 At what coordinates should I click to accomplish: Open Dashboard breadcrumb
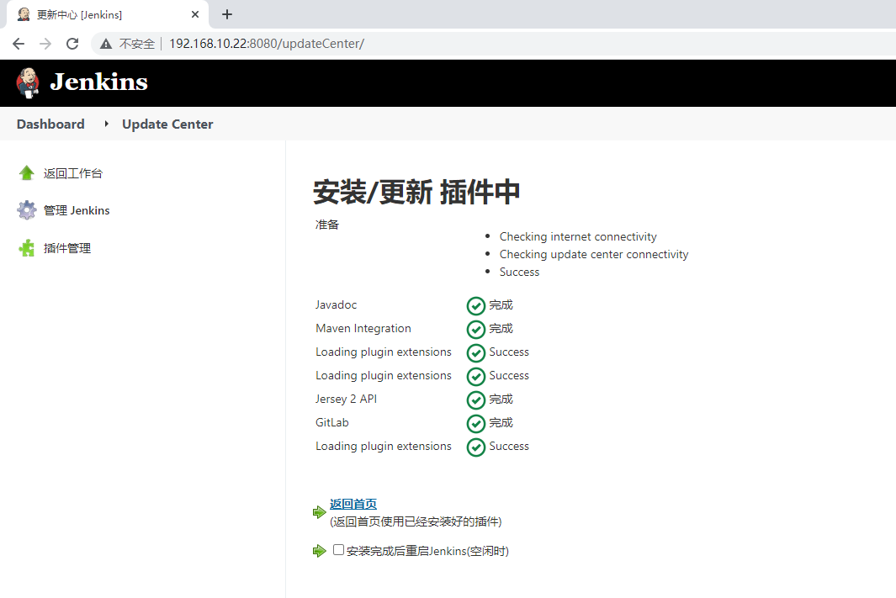(x=50, y=124)
